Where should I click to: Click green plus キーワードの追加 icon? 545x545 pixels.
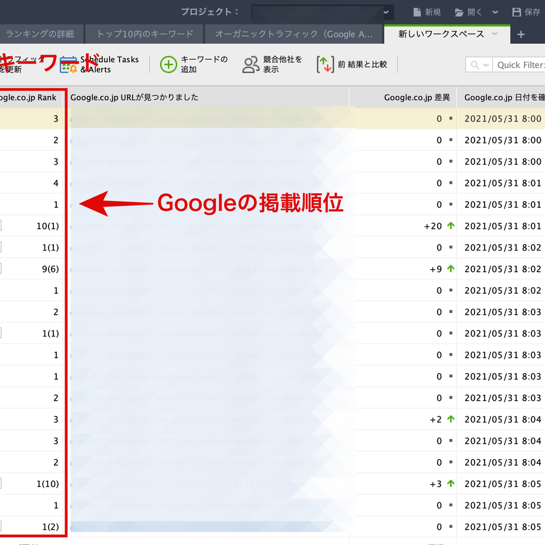(x=168, y=65)
